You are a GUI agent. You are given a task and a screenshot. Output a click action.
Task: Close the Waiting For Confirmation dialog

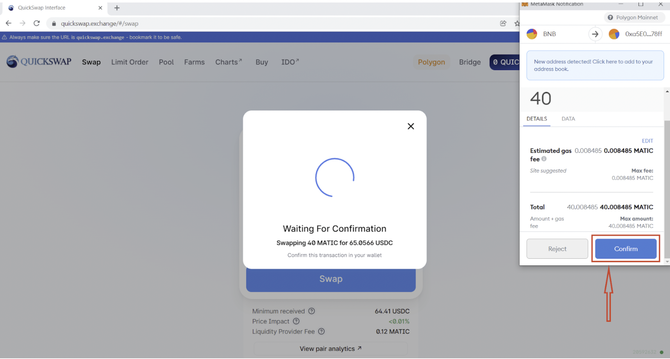411,126
